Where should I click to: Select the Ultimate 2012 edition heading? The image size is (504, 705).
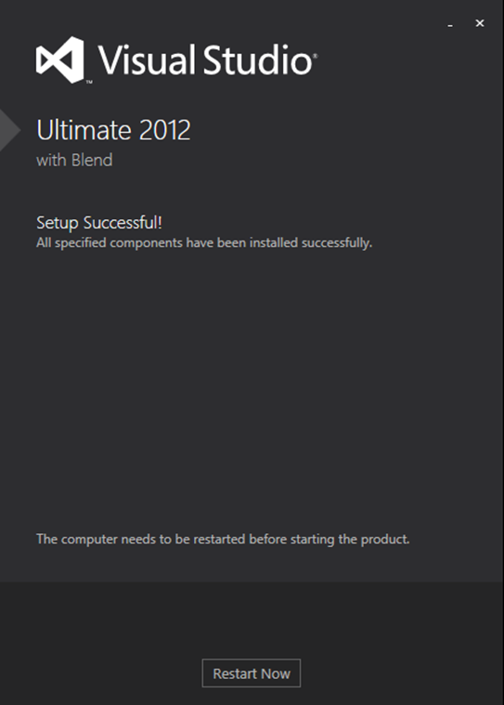coord(113,130)
